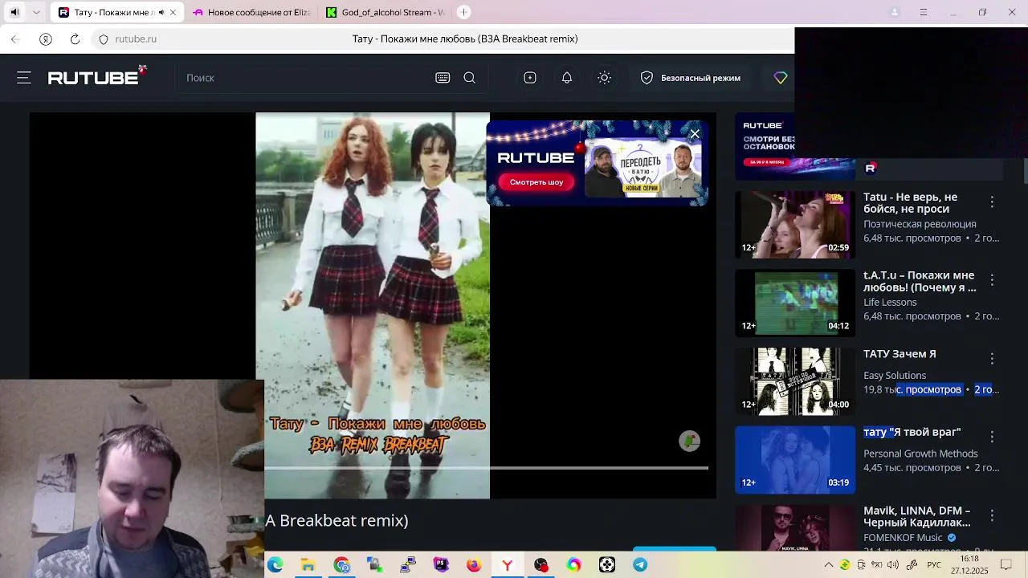The width and height of the screenshot is (1028, 578).
Task: Open Microsoft Edge in the taskbar
Action: point(275,565)
